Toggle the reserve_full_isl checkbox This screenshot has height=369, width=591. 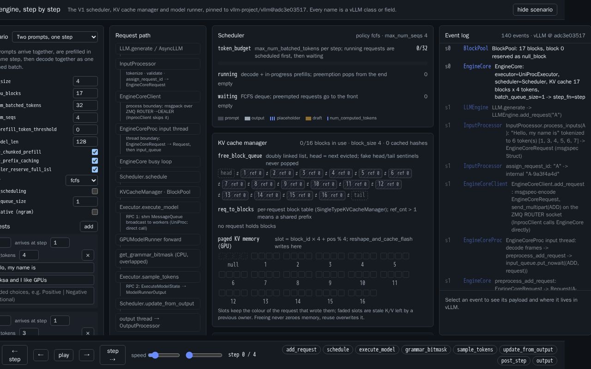coord(95,169)
